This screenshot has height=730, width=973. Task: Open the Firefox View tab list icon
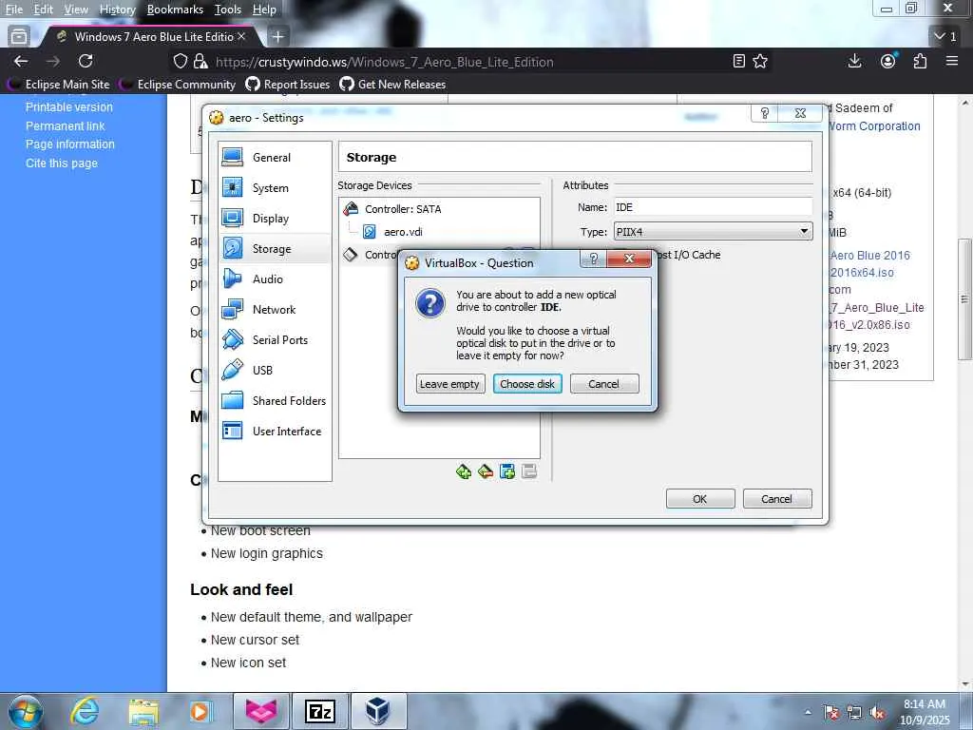point(19,37)
